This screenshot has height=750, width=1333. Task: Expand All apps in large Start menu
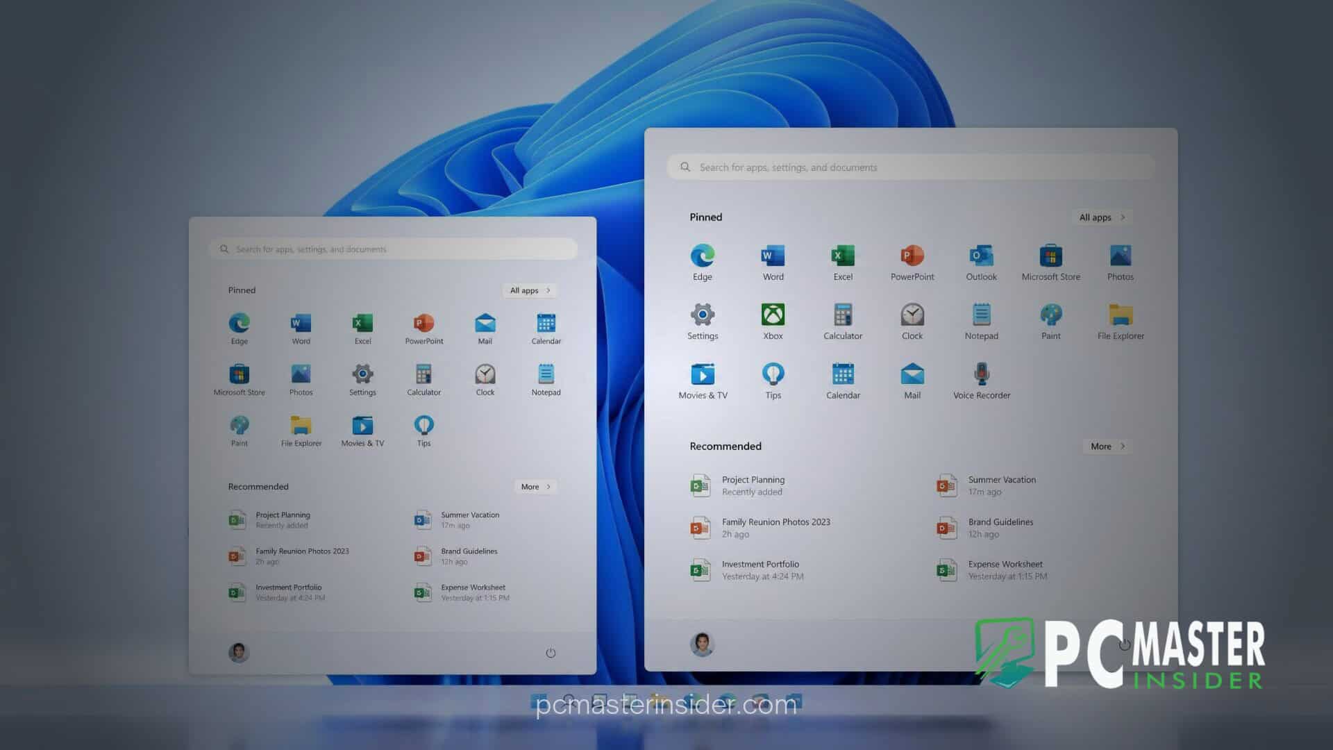(1102, 217)
